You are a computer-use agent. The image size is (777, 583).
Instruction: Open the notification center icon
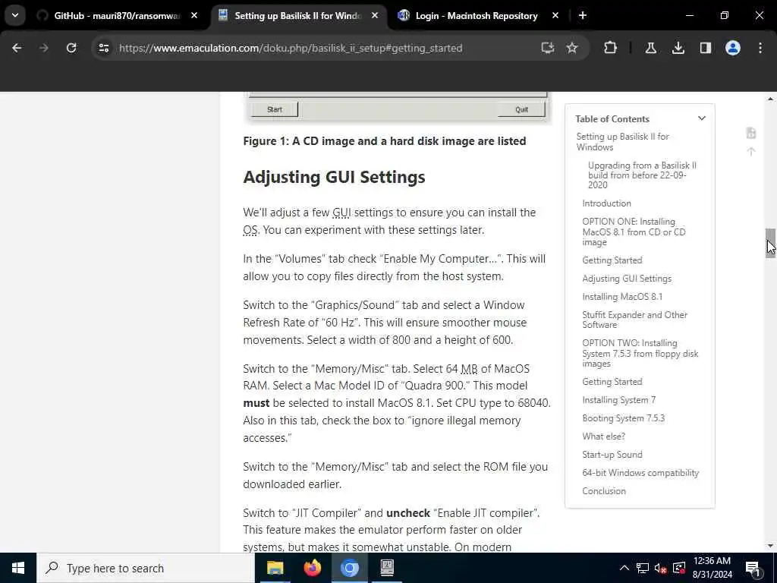[x=753, y=569]
